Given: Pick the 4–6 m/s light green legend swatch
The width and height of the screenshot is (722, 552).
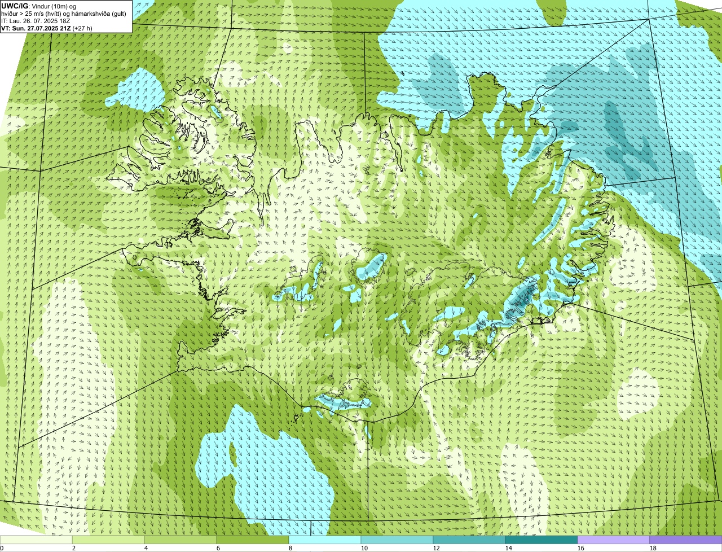Looking at the screenshot, I should (180, 540).
